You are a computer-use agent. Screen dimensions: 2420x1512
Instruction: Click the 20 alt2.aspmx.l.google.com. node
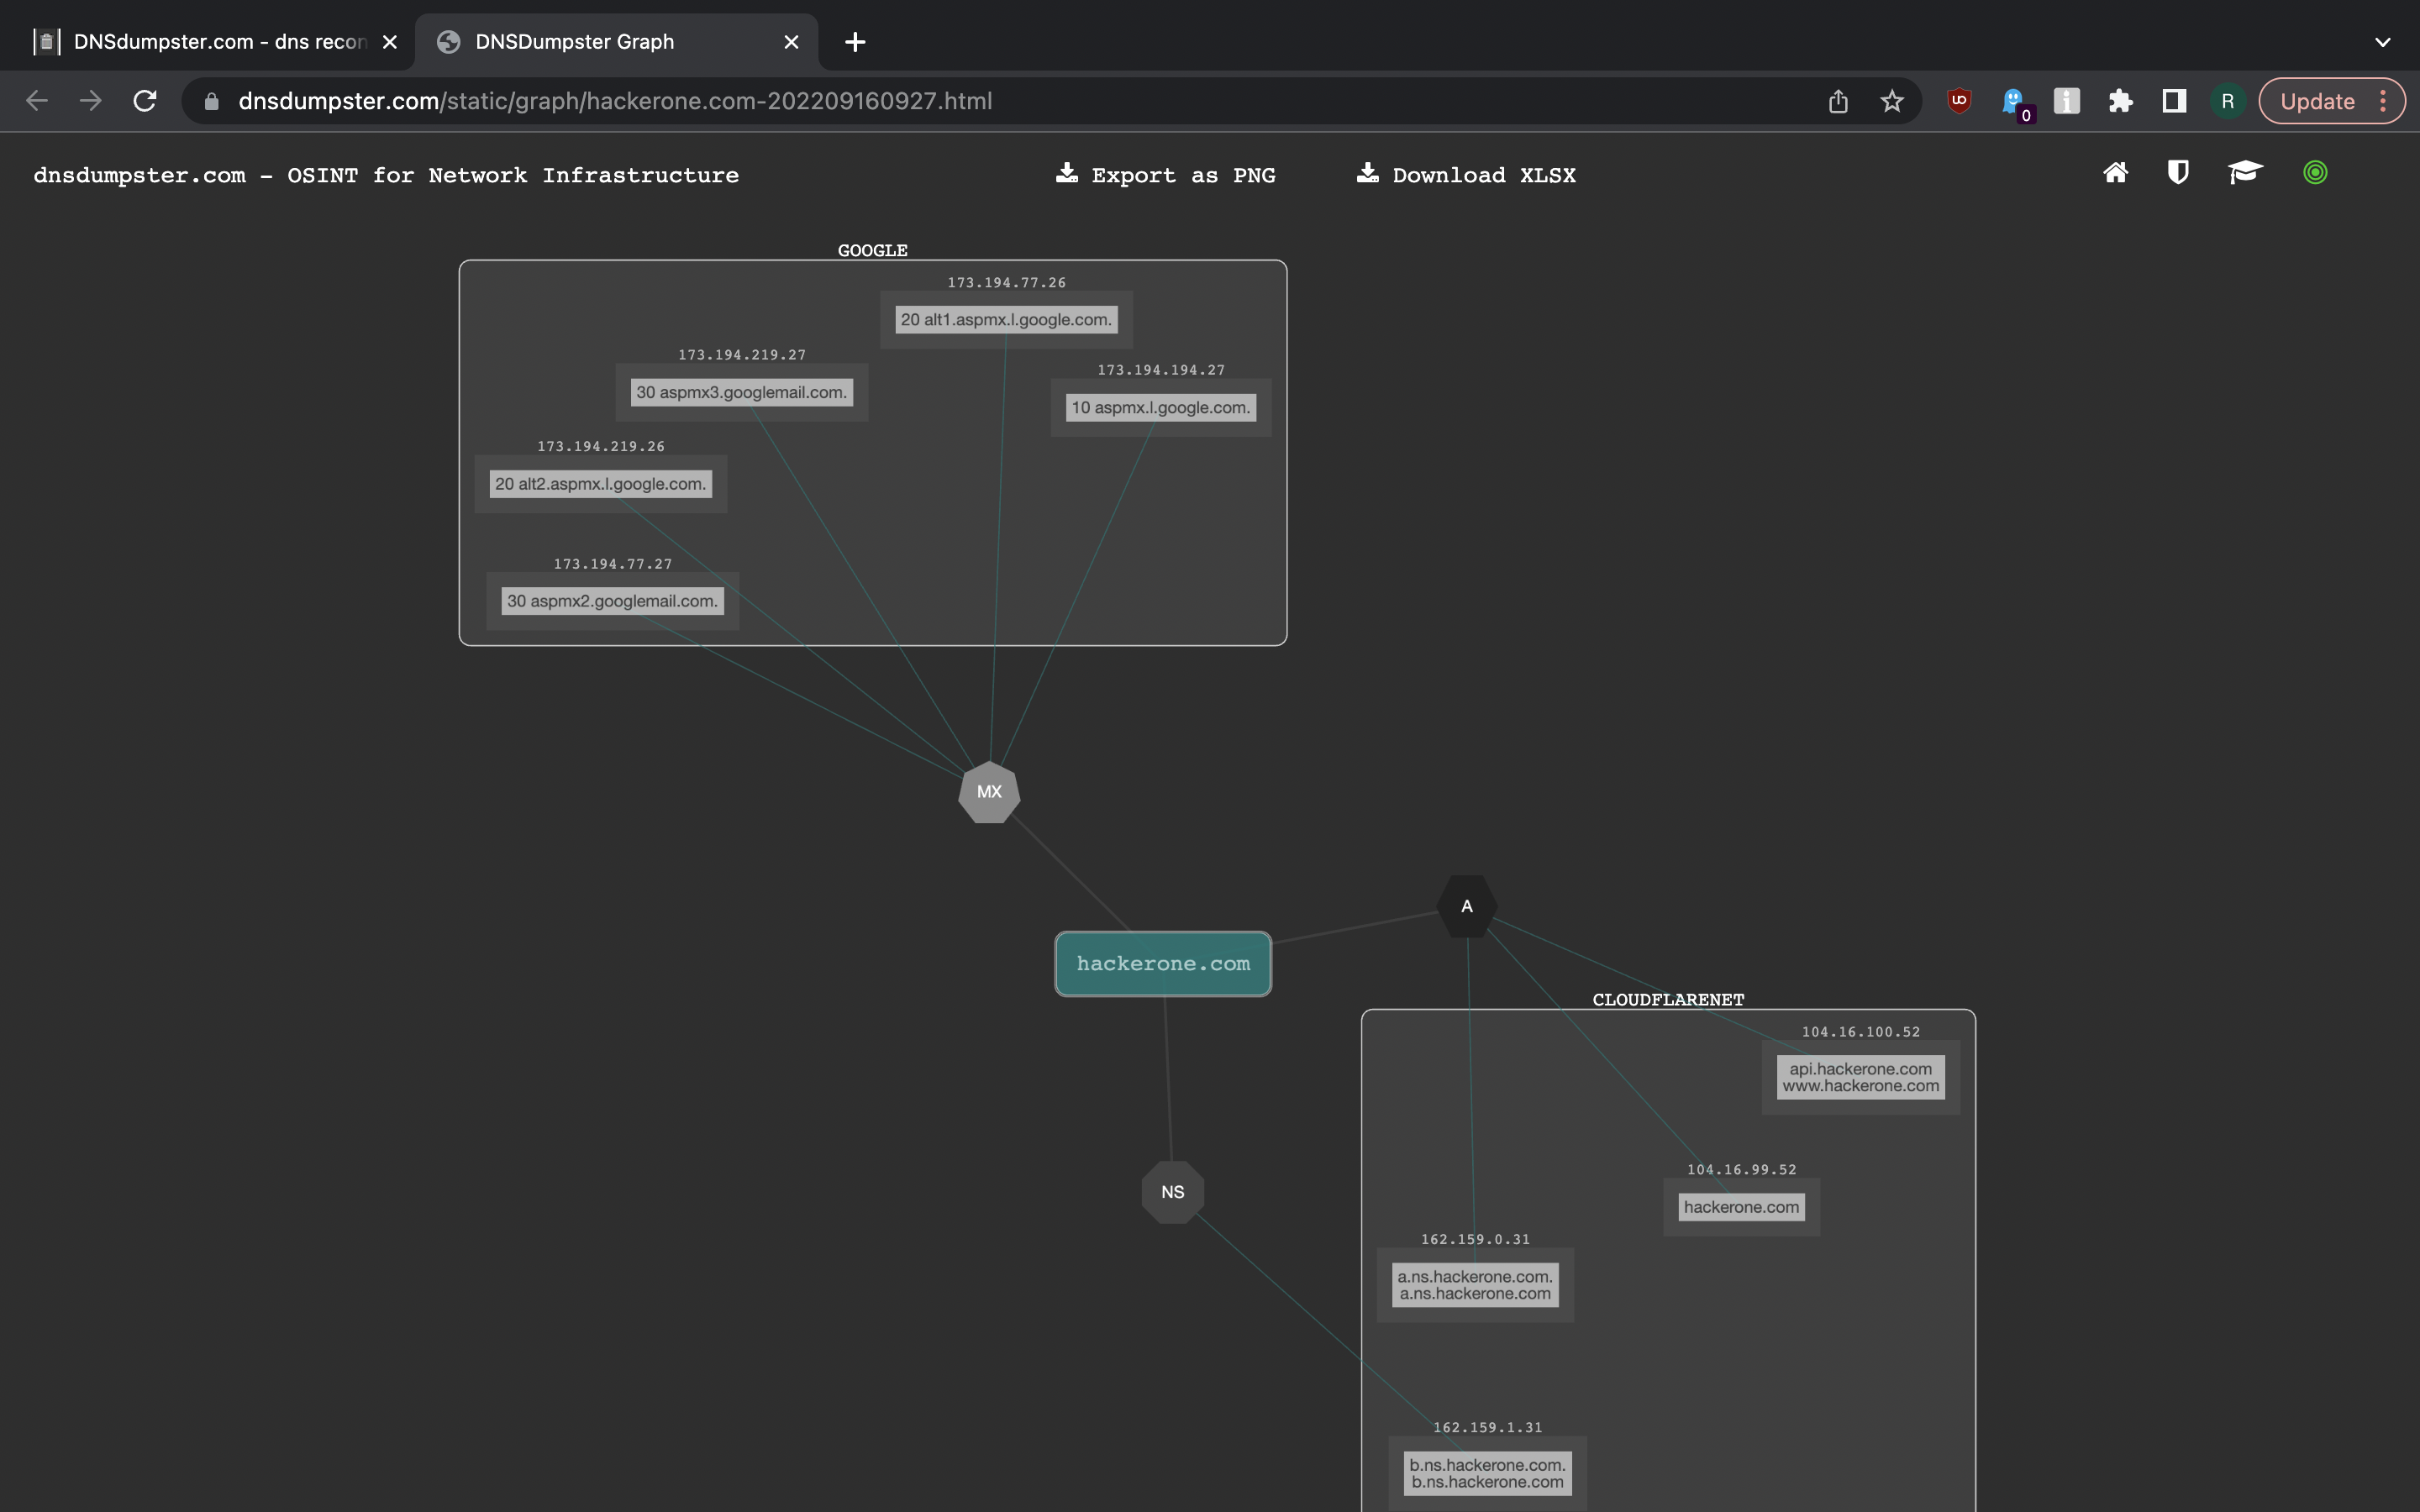[x=601, y=484]
